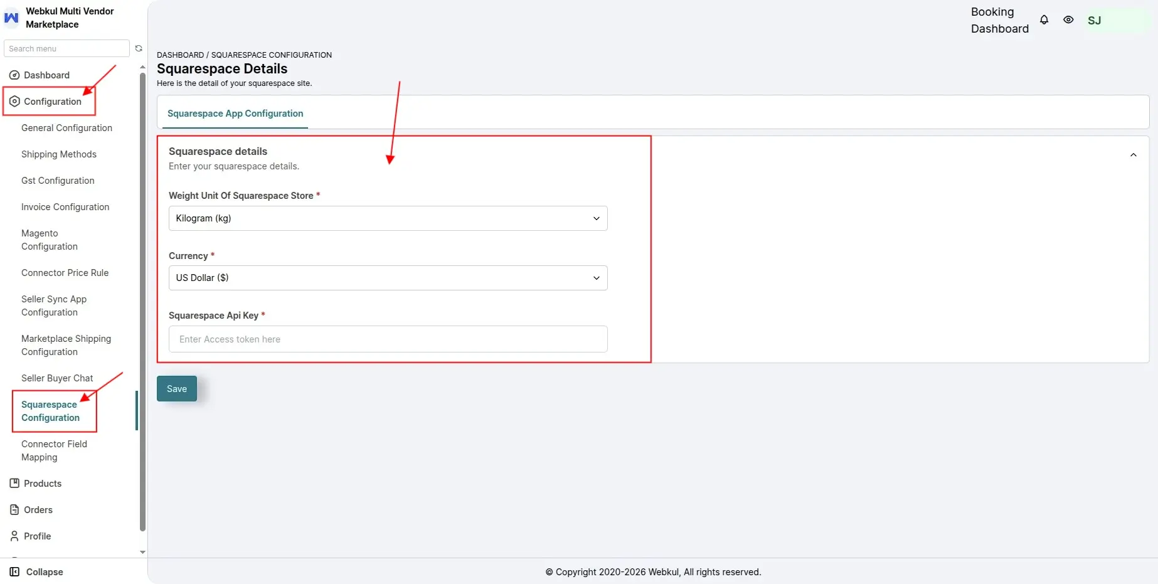Screen dimensions: 1158x584
Task: Click the sidebar scrollbar thumb
Action: pos(142,301)
